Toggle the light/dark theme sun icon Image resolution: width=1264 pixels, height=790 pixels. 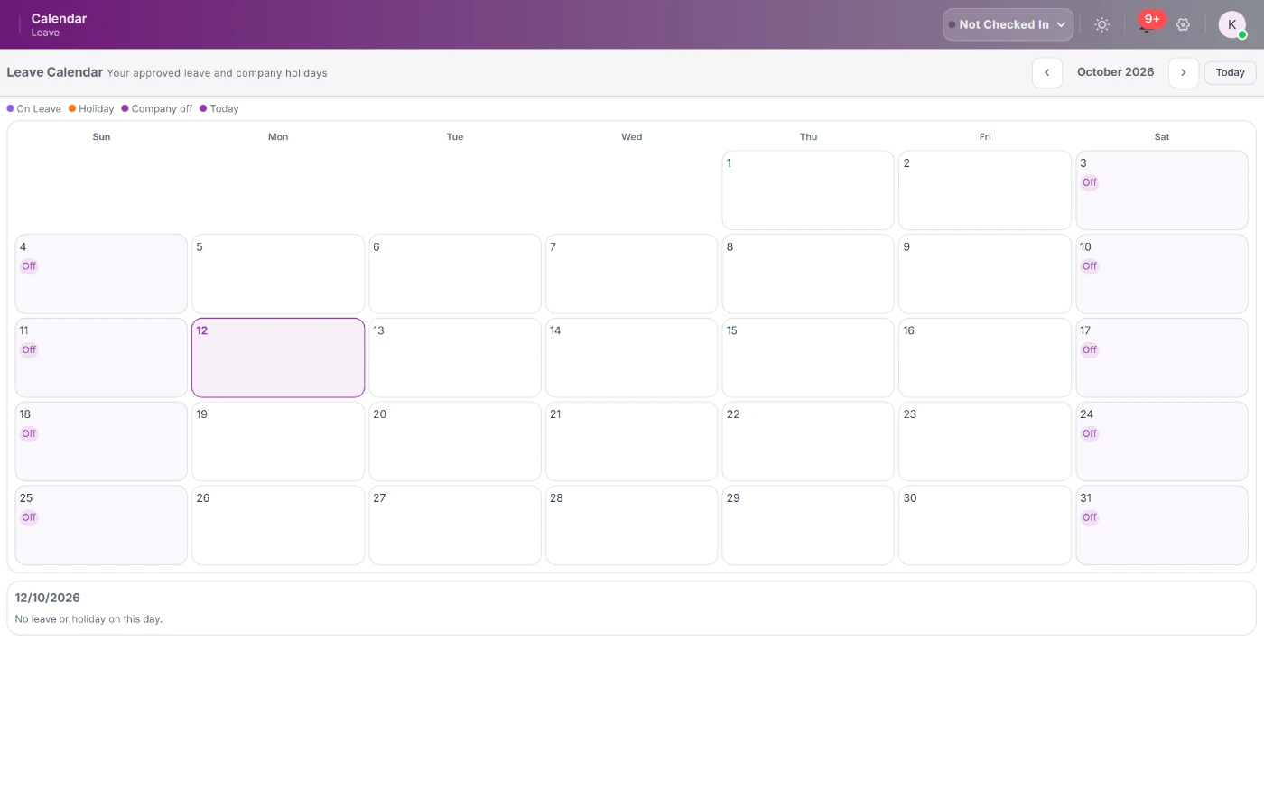pyautogui.click(x=1101, y=25)
